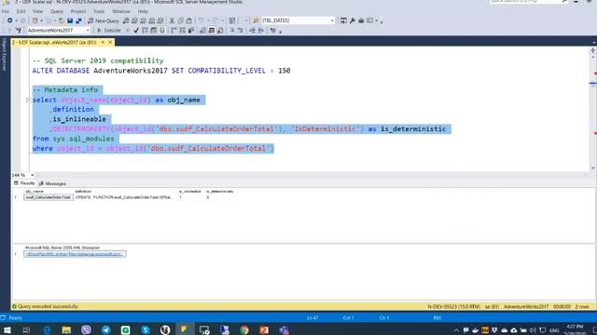This screenshot has width=597, height=335.
Task: Open a Database Engine Query icon
Action: coord(126,20)
